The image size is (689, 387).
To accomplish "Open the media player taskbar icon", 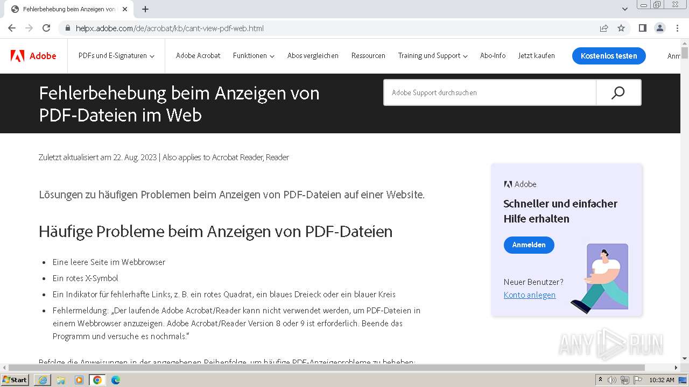I will (79, 380).
